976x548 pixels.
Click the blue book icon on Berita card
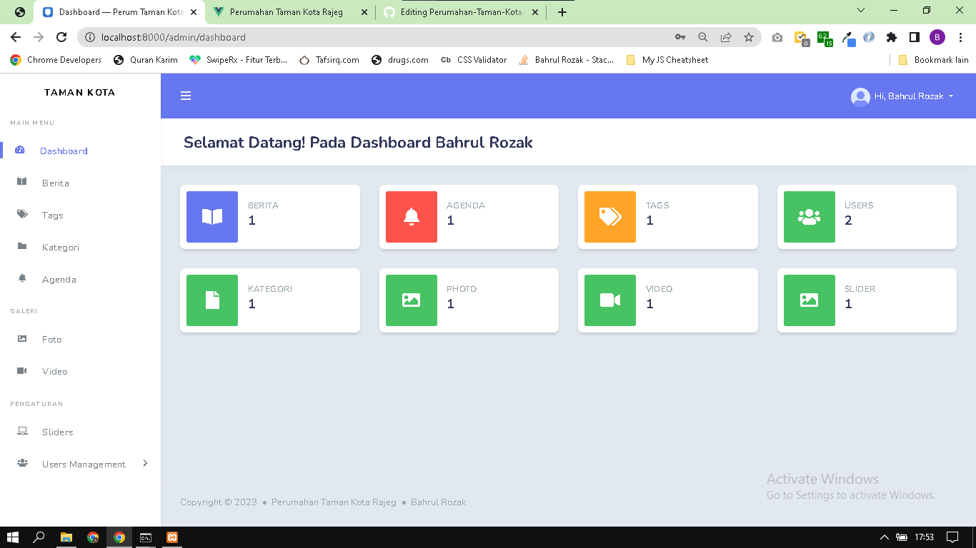coord(212,217)
